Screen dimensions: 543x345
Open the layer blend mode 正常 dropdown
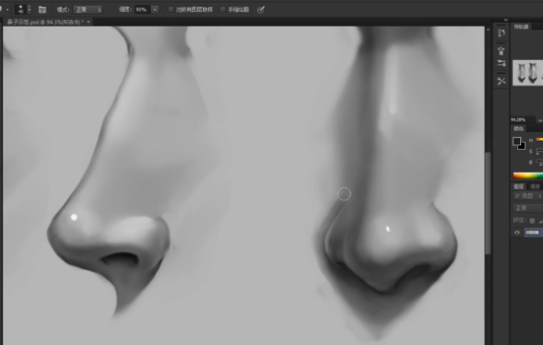[x=527, y=208]
